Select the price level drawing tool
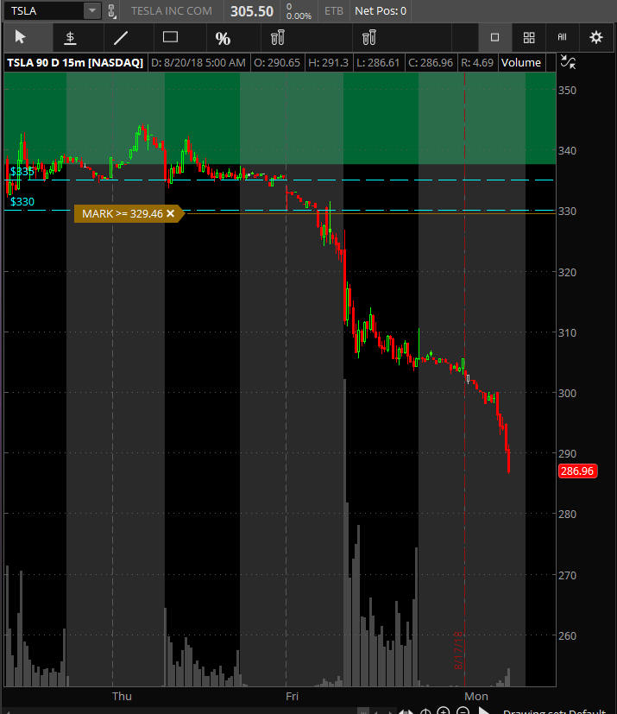Image resolution: width=617 pixels, height=714 pixels. coord(70,37)
